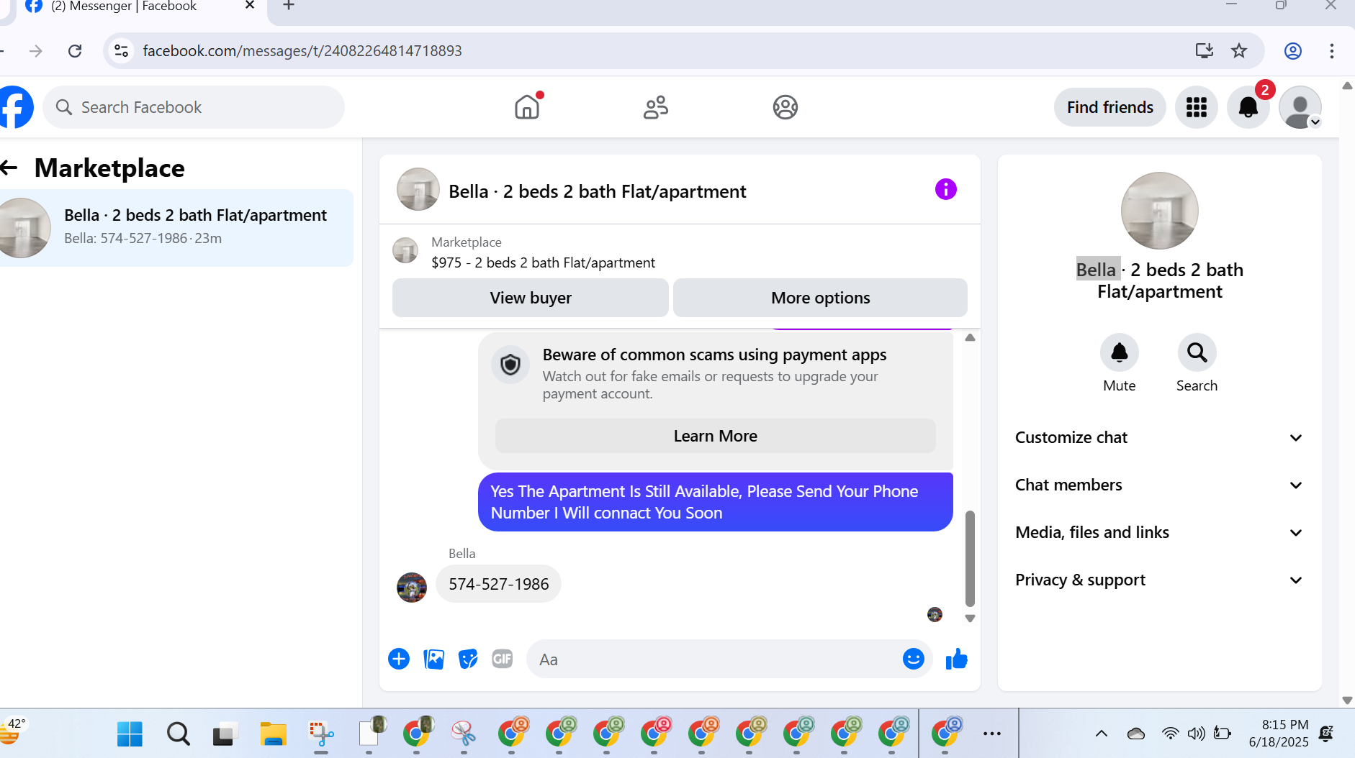
Task: Click the install app icon in address bar
Action: [1204, 50]
